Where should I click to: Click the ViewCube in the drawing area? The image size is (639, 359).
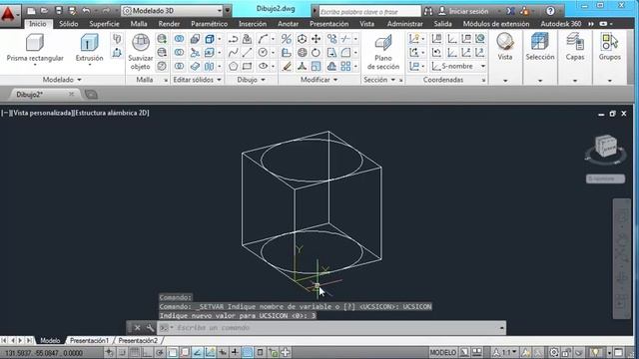[x=606, y=147]
